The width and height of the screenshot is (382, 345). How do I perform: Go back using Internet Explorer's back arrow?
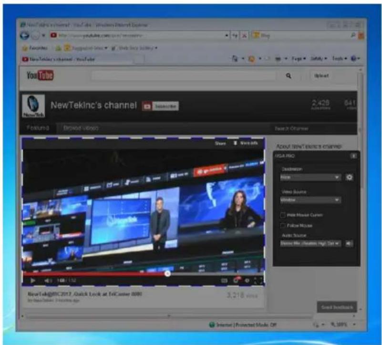[24, 36]
